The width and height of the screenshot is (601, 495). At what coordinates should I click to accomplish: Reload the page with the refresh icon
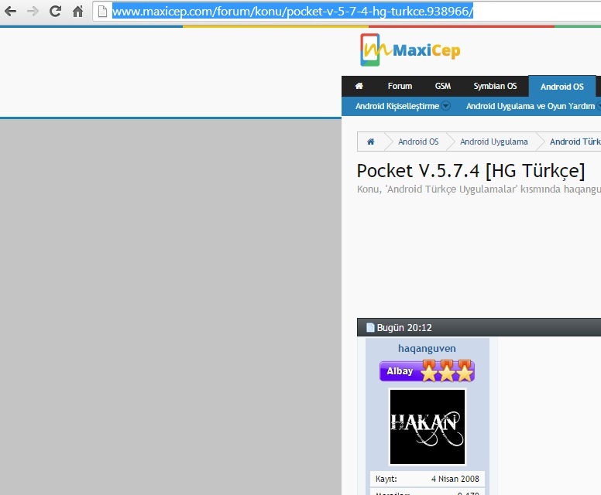tap(55, 12)
